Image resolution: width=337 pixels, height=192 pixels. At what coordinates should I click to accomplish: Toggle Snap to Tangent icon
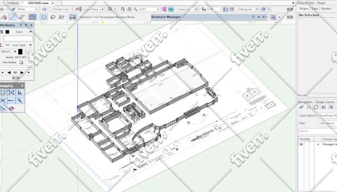pos(3,108)
